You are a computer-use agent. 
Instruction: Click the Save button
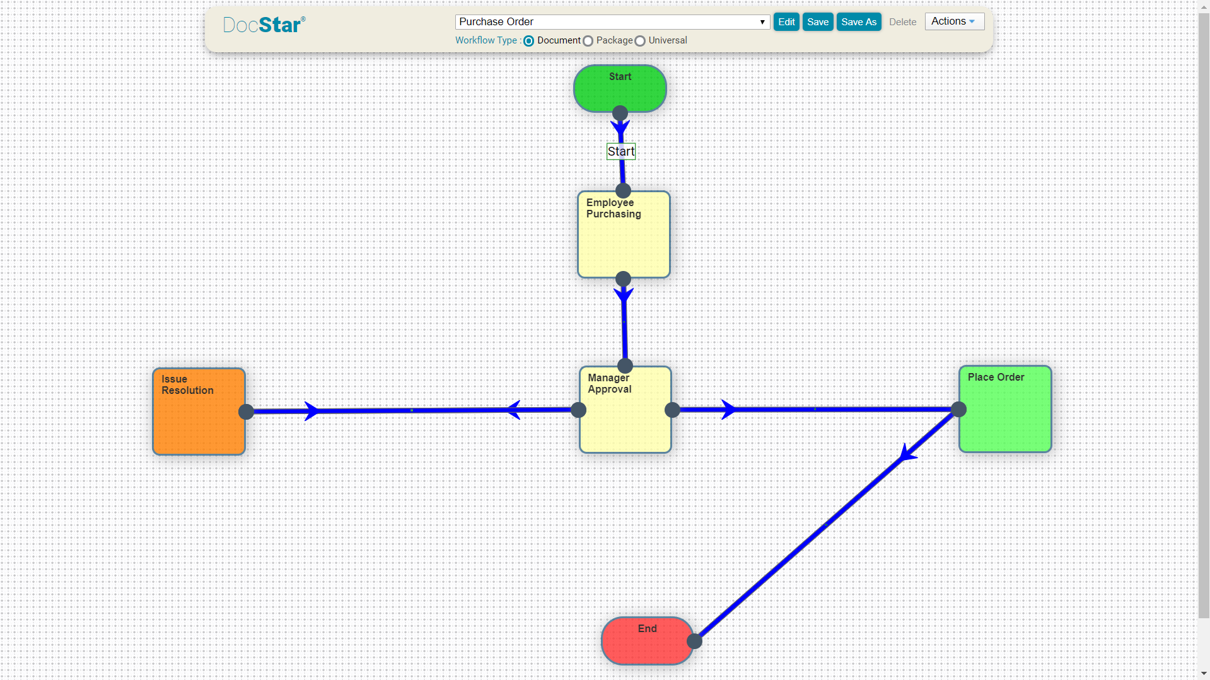coord(818,21)
